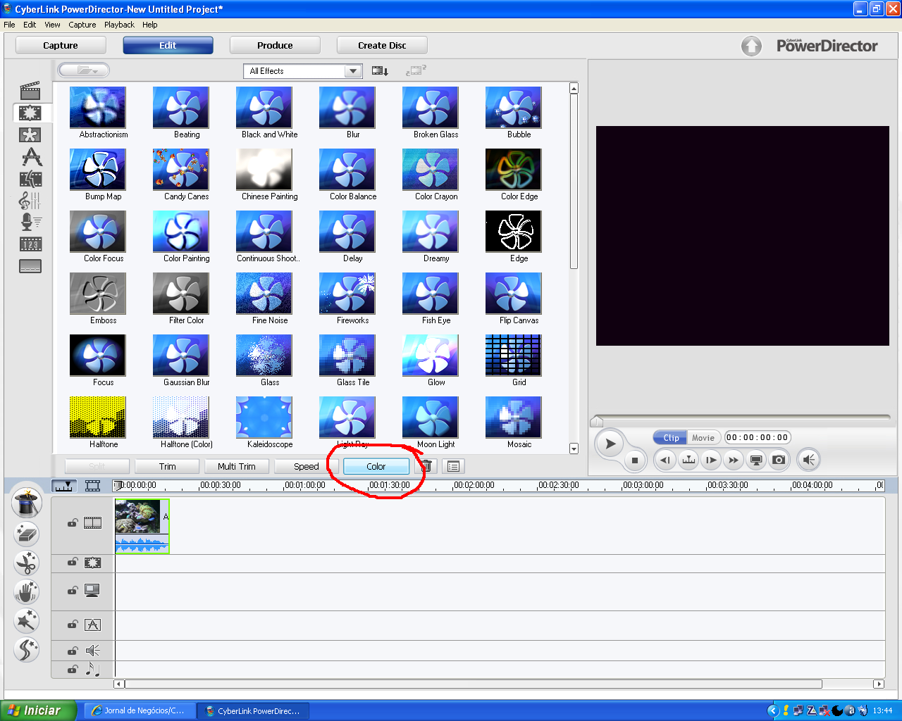Stop the preview playback
Viewport: 902px width, 721px height.
point(634,460)
